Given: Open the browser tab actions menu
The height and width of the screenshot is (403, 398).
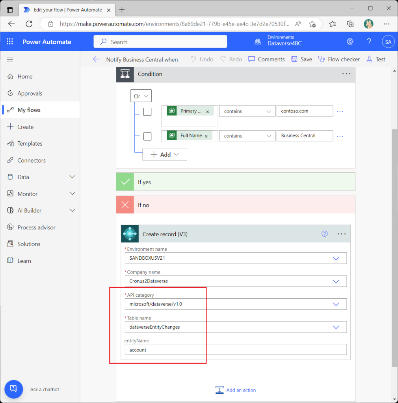Looking at the screenshot, I should click(x=10, y=10).
